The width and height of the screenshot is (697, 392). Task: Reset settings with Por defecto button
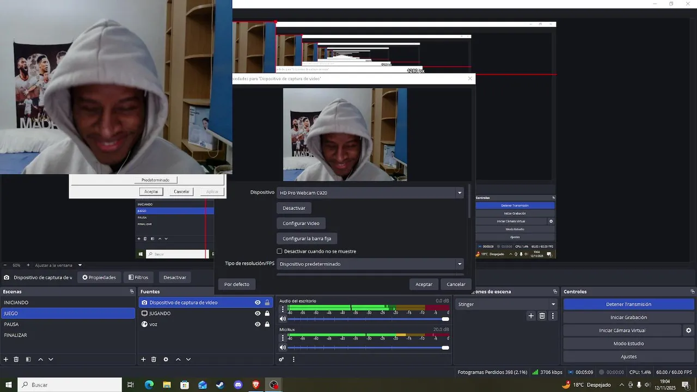[237, 284]
